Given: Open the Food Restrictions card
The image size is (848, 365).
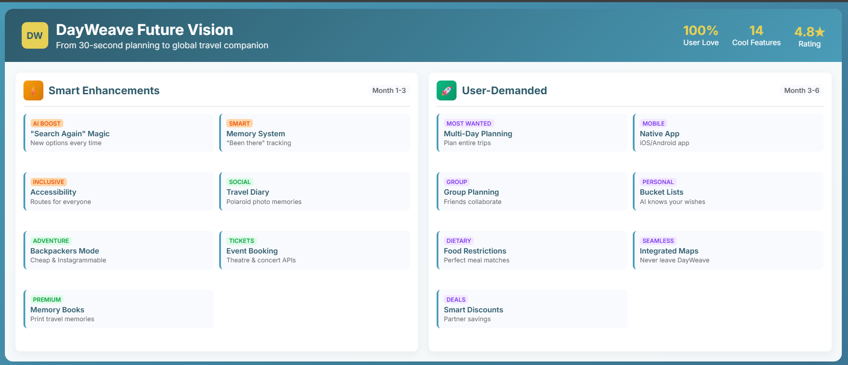Looking at the screenshot, I should (532, 250).
